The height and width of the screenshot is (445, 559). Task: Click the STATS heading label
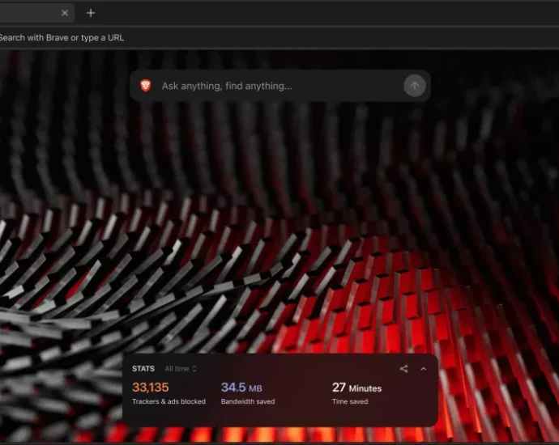click(x=143, y=369)
